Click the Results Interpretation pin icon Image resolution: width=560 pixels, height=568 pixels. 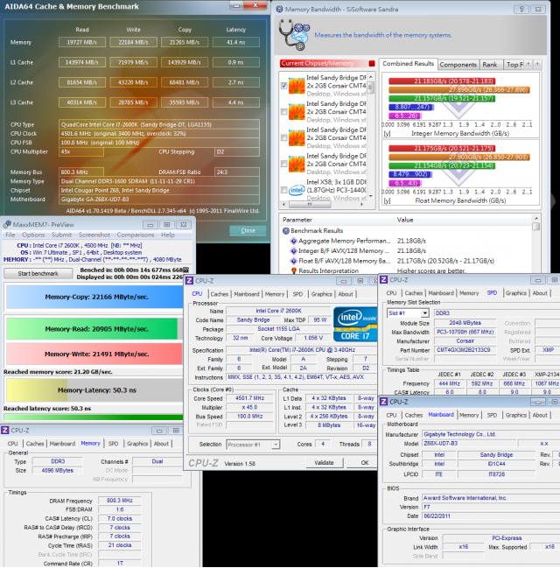[x=293, y=270]
